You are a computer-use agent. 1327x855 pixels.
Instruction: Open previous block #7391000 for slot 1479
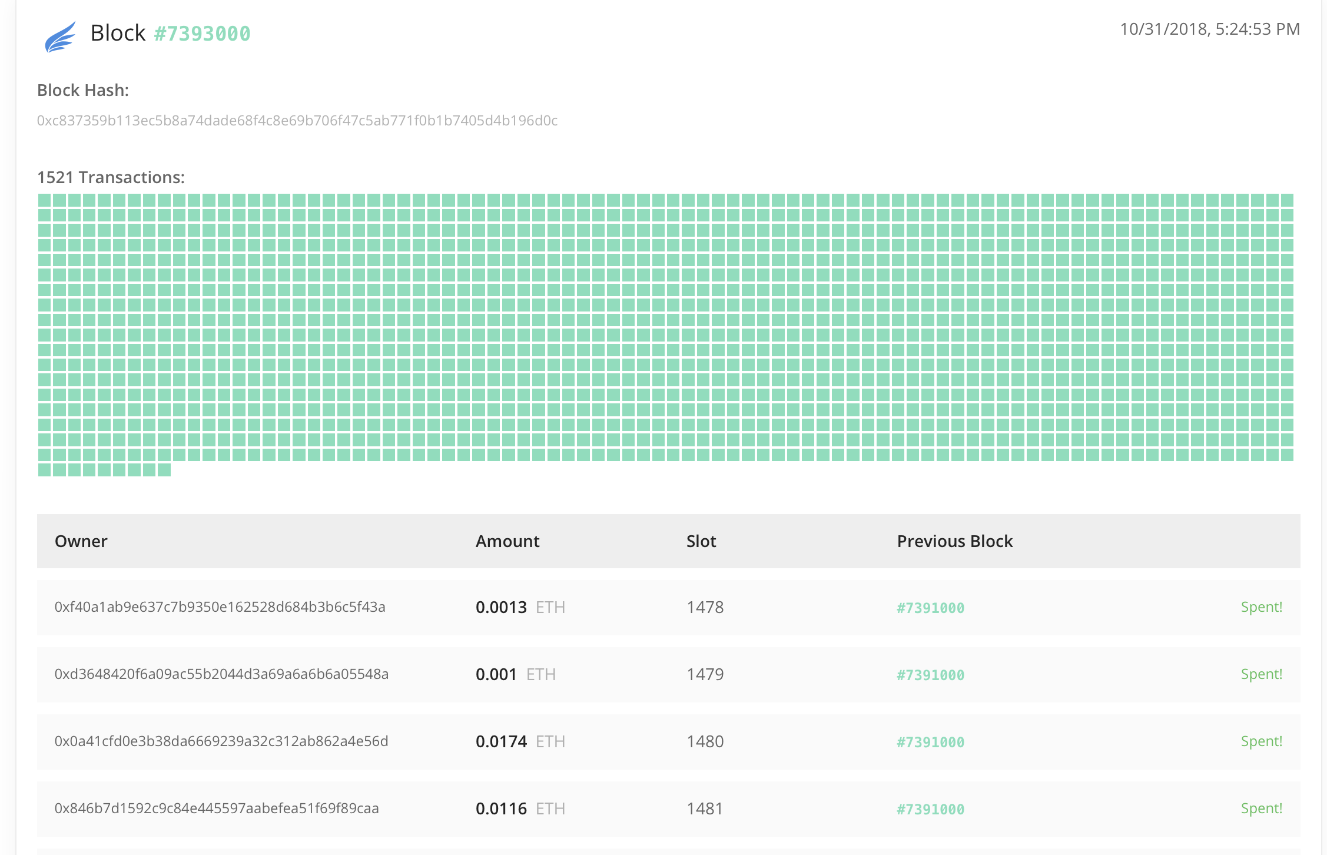tap(931, 675)
